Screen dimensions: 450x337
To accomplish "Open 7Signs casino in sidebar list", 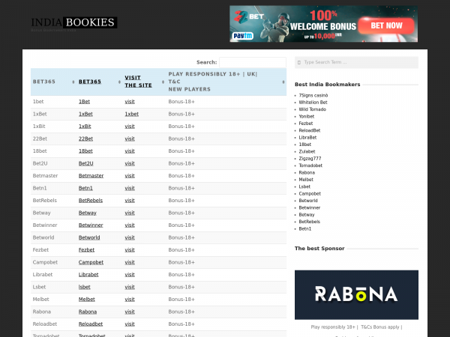I will tap(313, 95).
